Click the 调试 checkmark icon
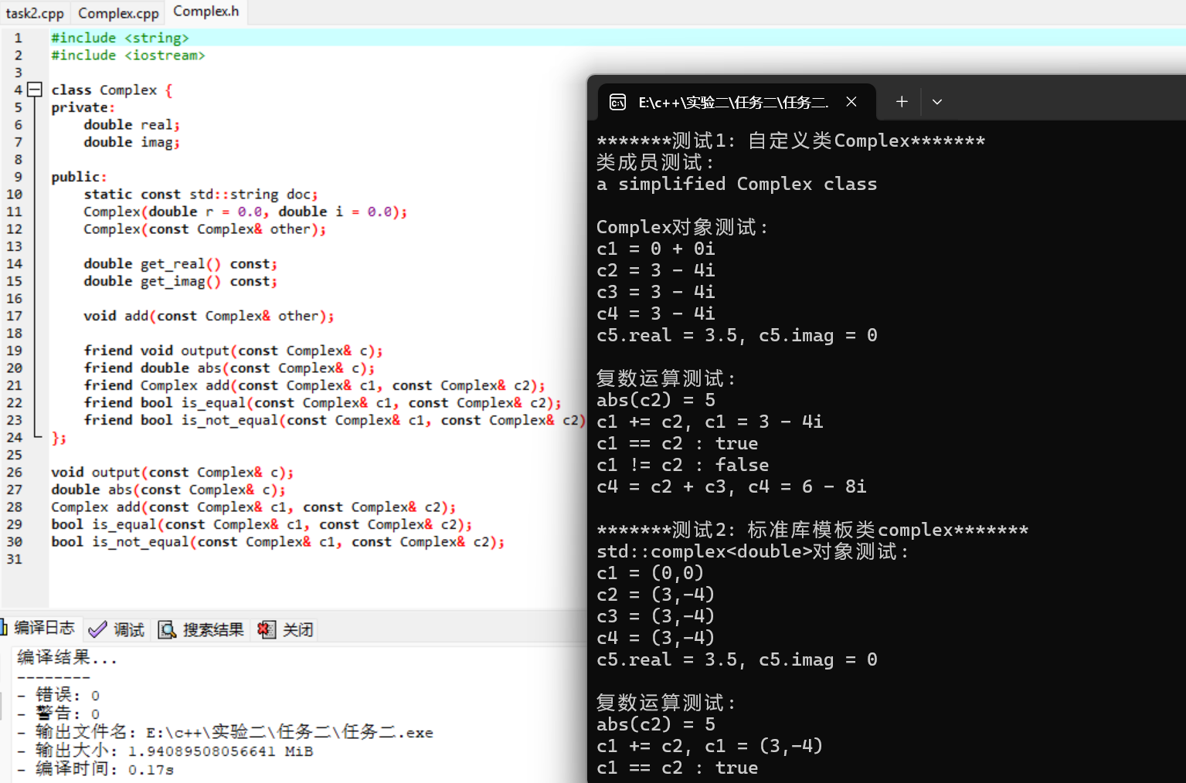This screenshot has height=783, width=1186. pyautogui.click(x=97, y=630)
